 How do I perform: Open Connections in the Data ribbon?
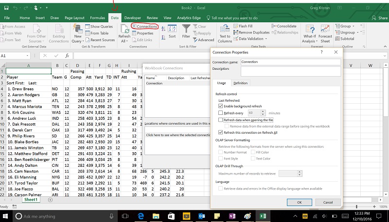click(x=144, y=26)
